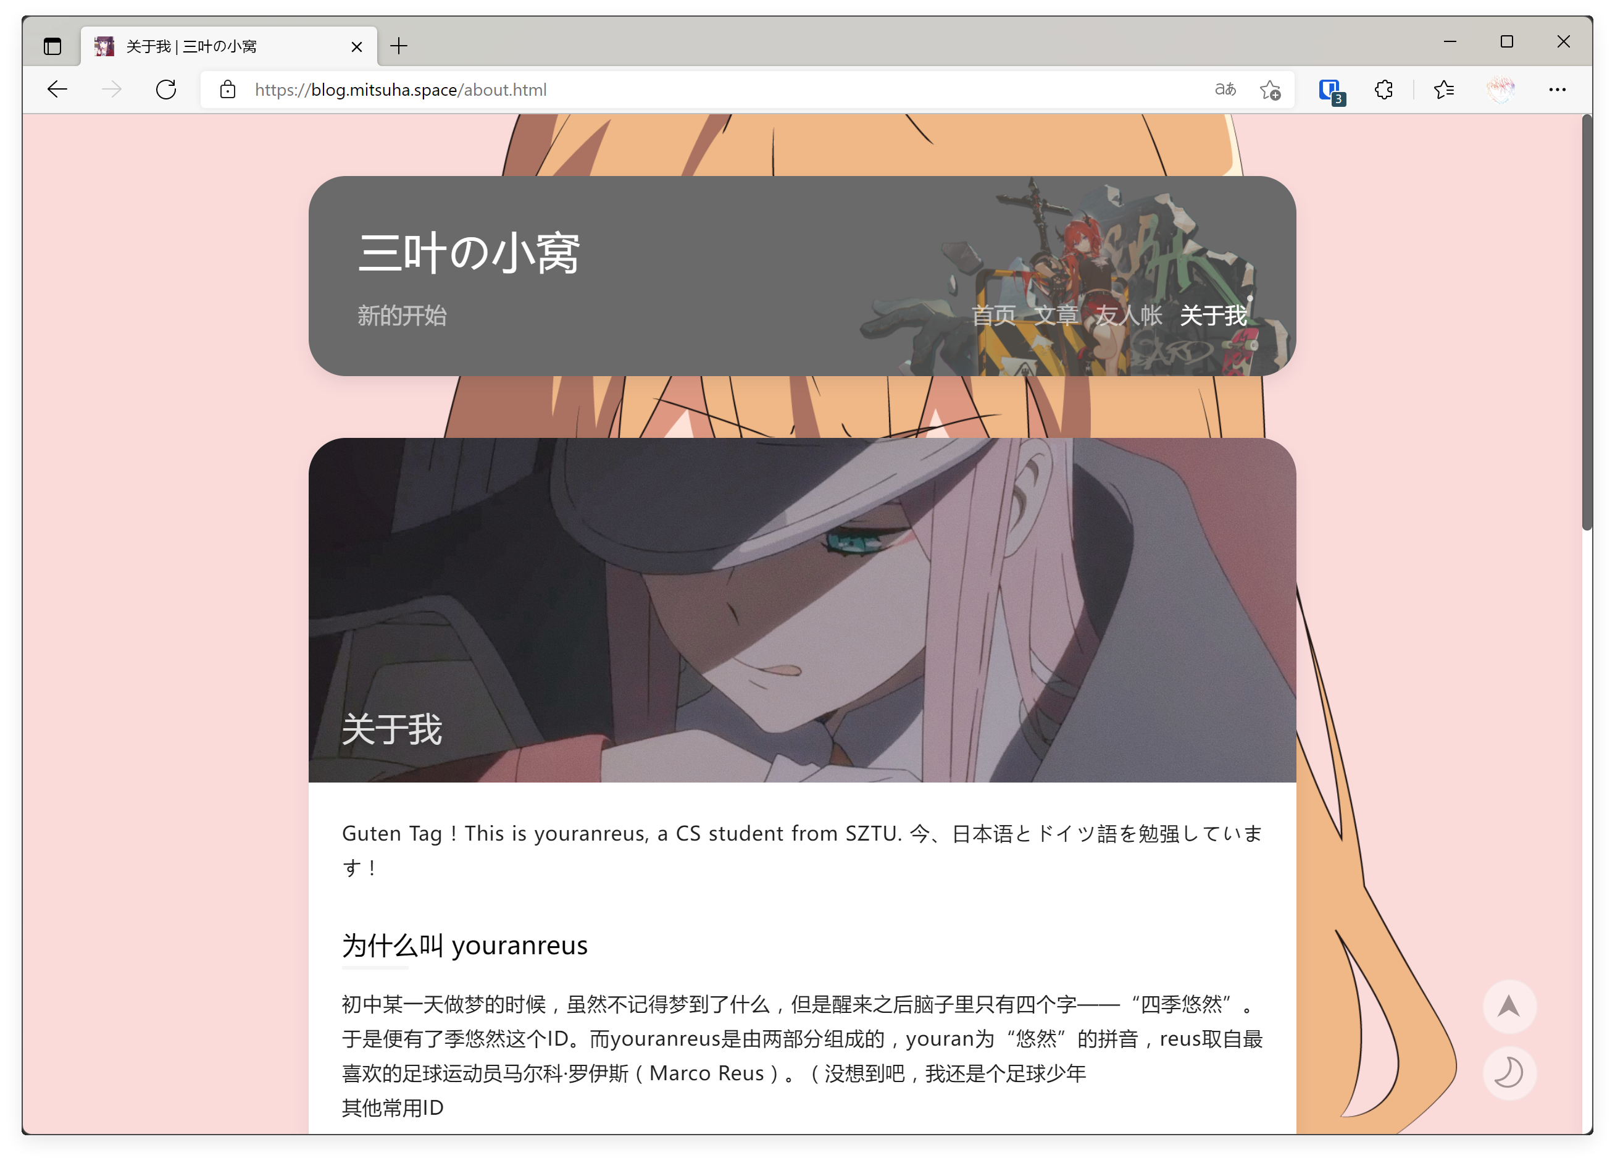The image size is (1615, 1163).
Task: Open the tab actions menu icon
Action: 52,47
